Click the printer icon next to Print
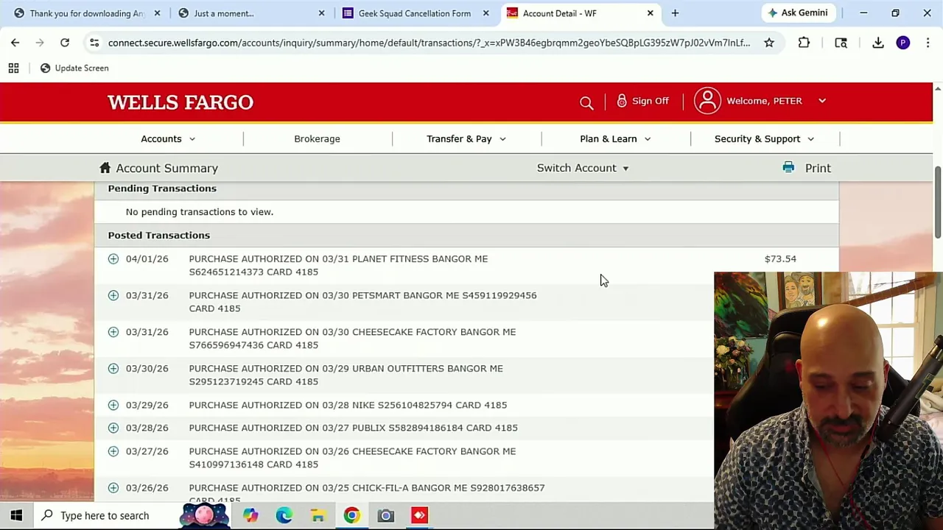Screen dimensions: 943x530 point(788,168)
